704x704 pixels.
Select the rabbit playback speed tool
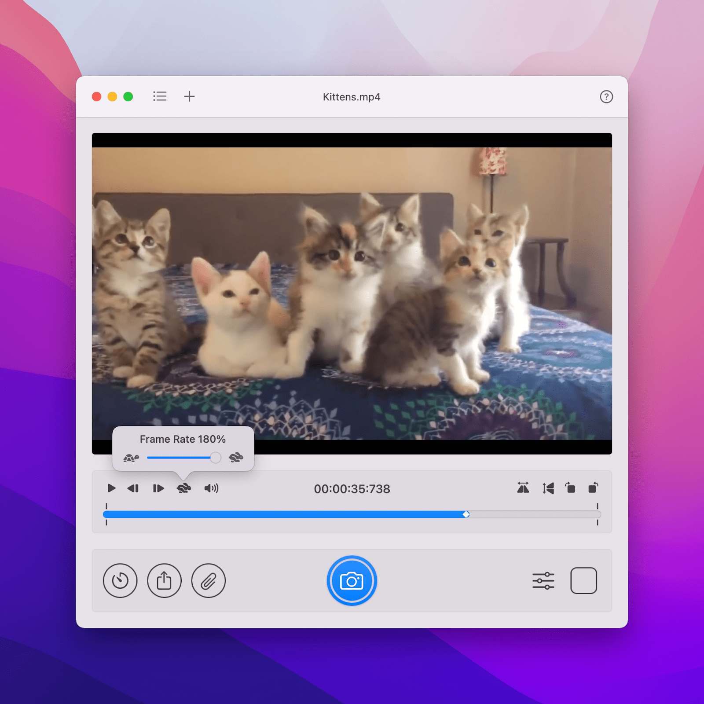(184, 488)
